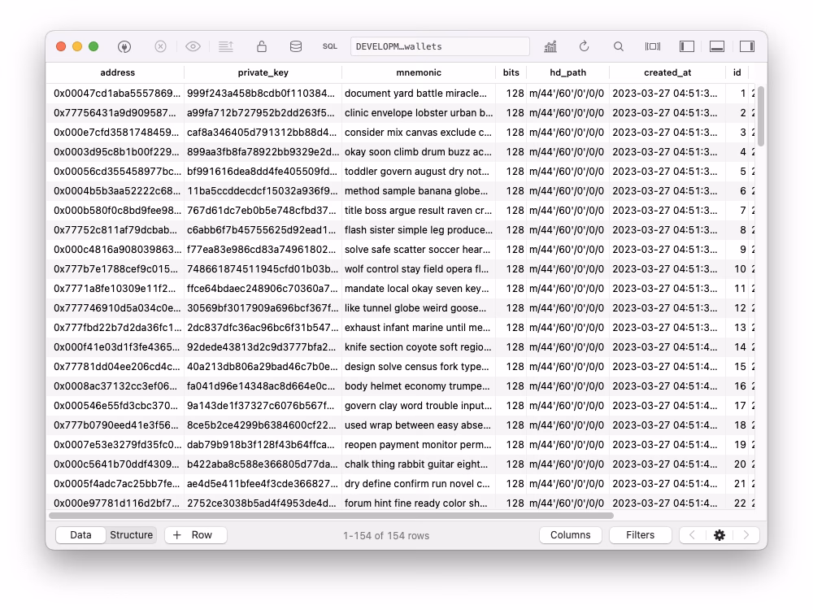
Task: Toggle the left sidebar panel
Action: 687,46
